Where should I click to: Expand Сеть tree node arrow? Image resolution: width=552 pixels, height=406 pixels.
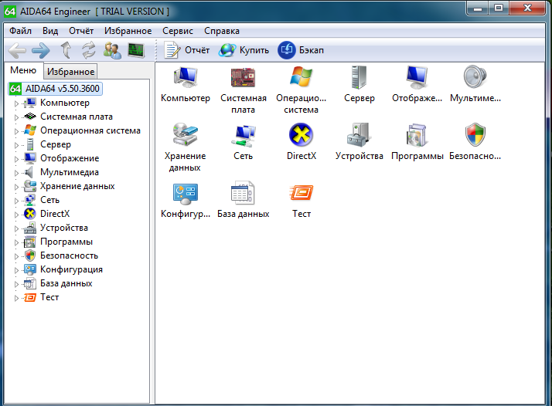click(16, 201)
